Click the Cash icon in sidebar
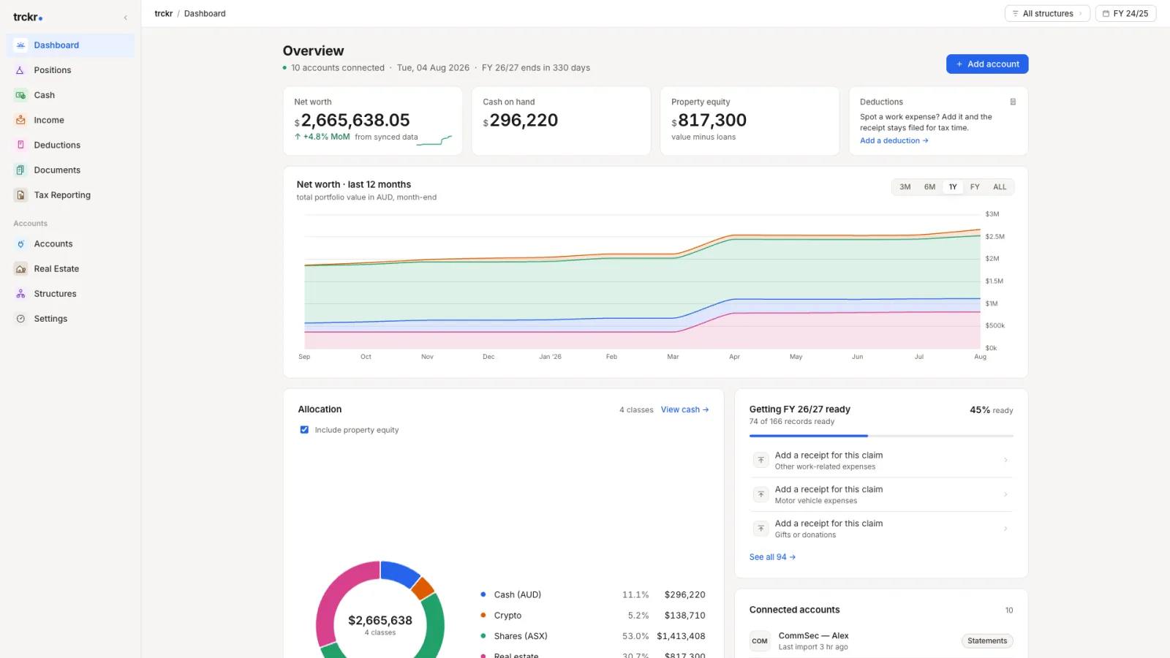The height and width of the screenshot is (658, 1170). (20, 95)
